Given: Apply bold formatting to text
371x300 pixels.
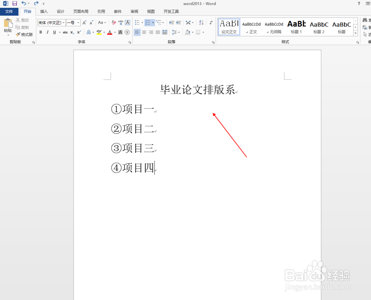Looking at the screenshot, I should point(41,33).
